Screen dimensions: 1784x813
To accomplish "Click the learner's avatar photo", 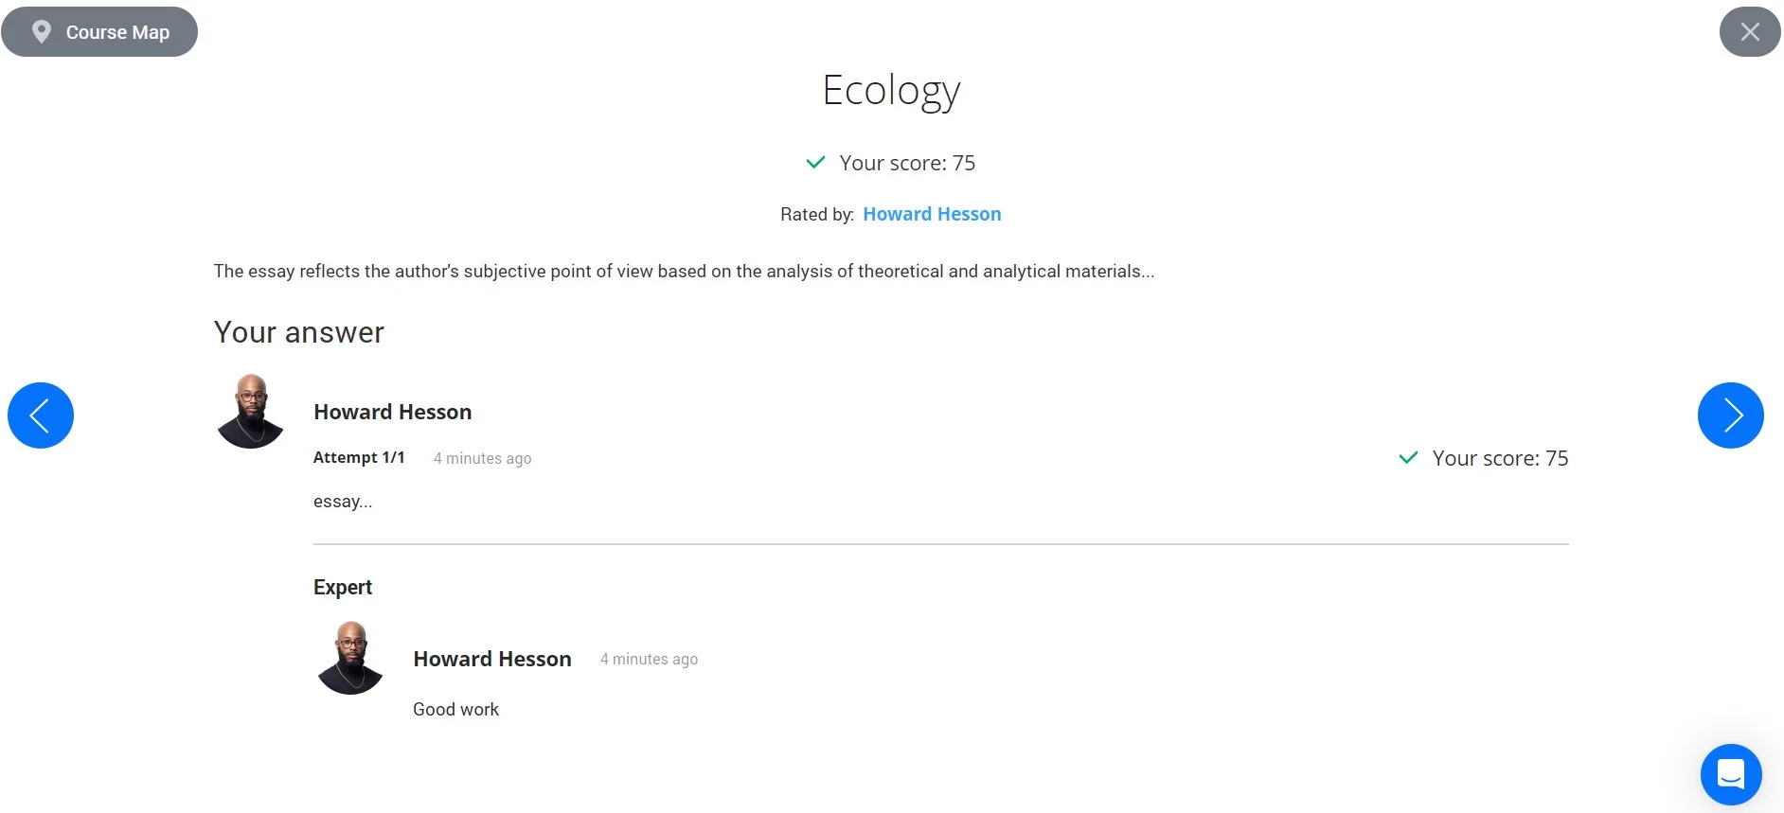I will coord(251,412).
